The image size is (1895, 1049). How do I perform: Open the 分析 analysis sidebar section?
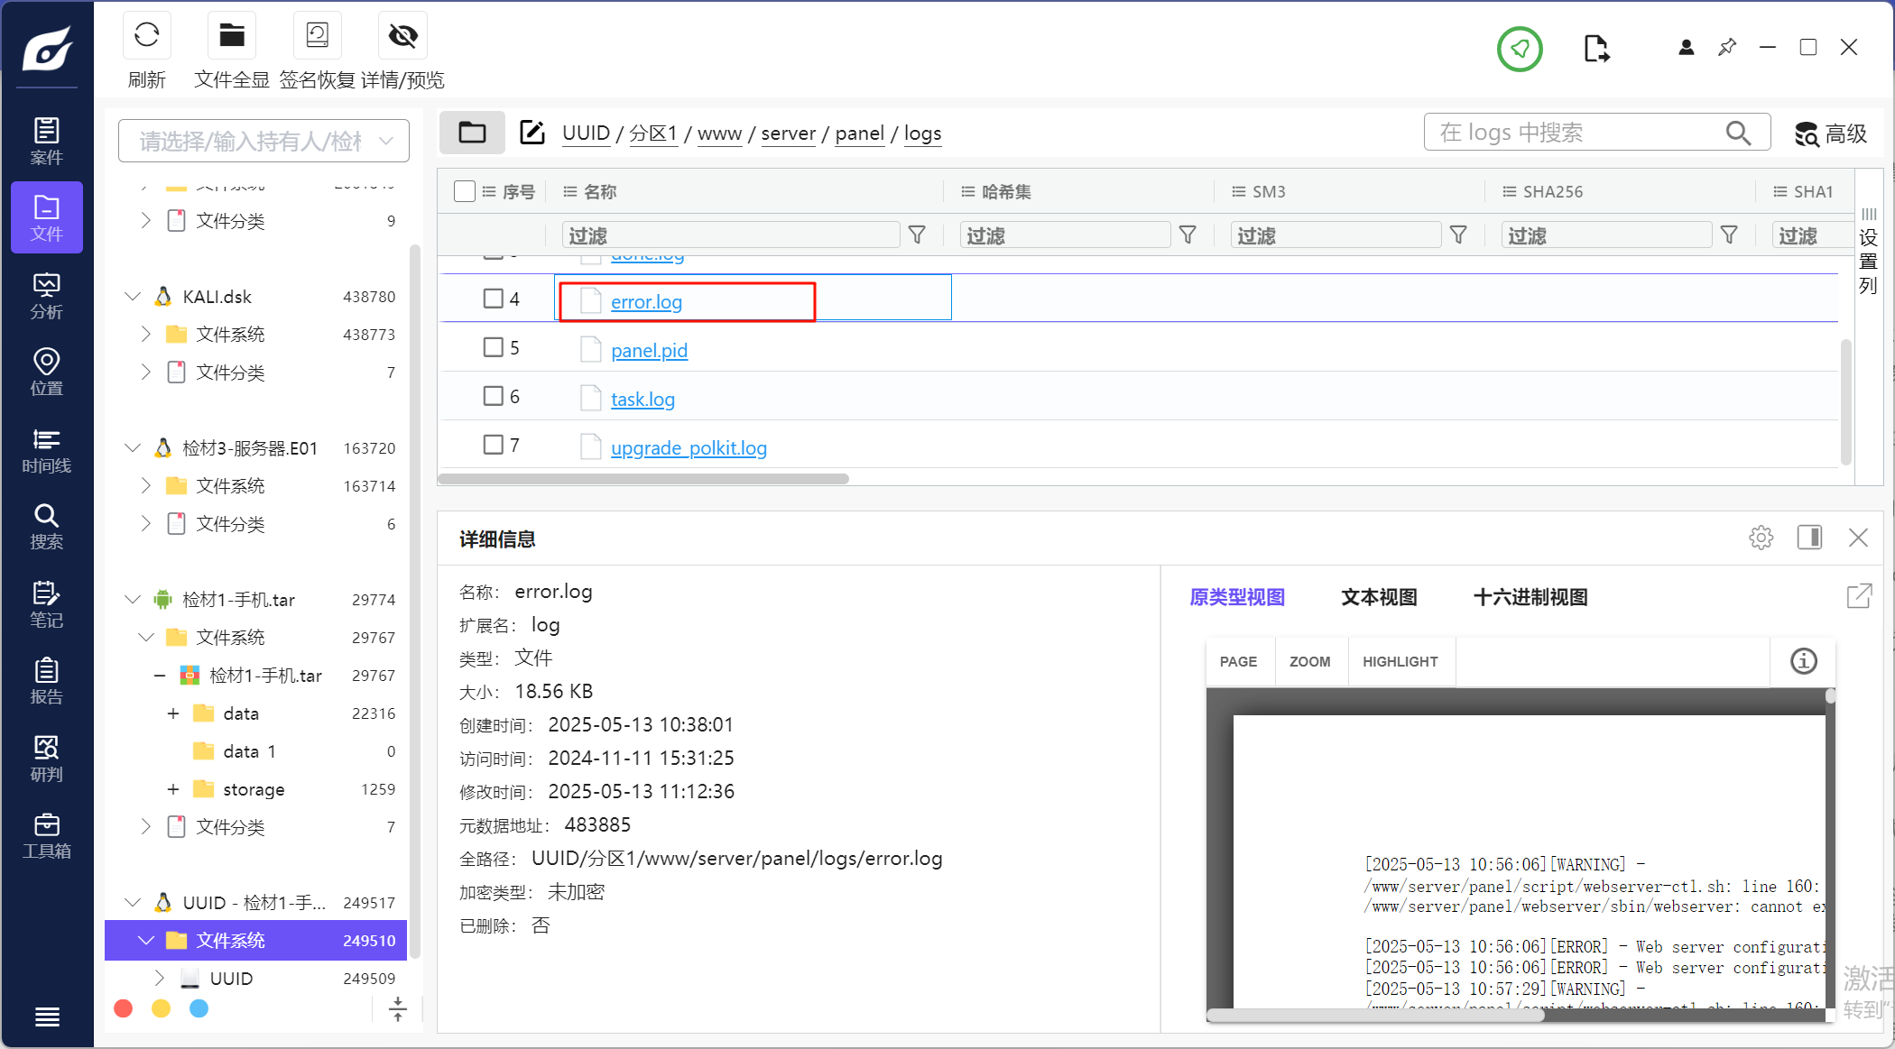pyautogui.click(x=46, y=296)
